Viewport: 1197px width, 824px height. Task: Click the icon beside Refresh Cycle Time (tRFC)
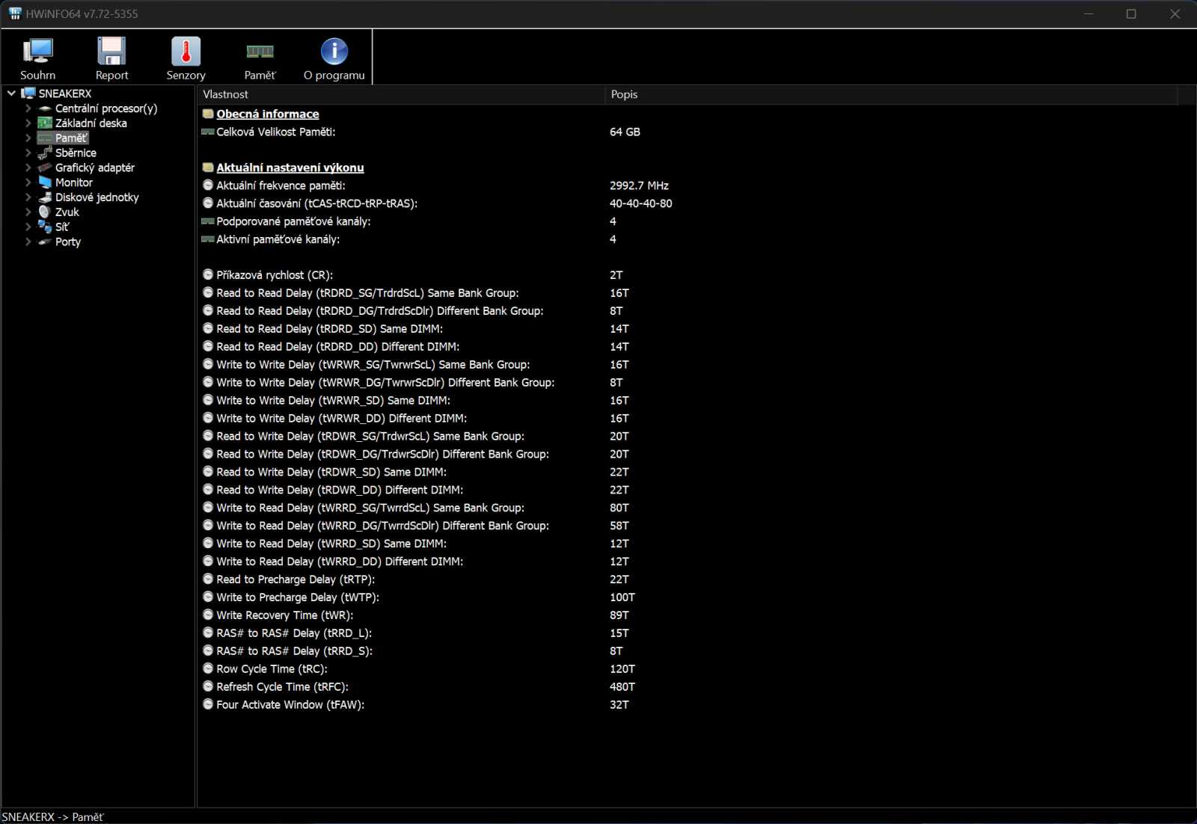(x=208, y=686)
